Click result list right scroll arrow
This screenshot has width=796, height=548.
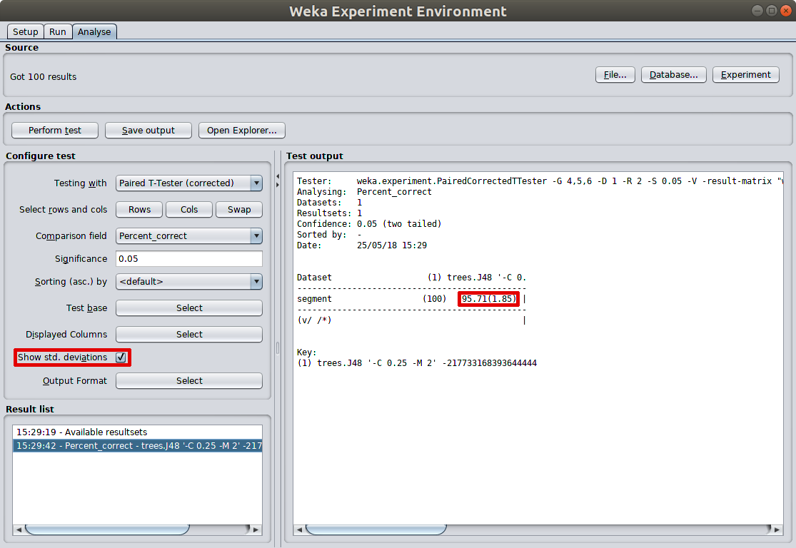coord(256,529)
